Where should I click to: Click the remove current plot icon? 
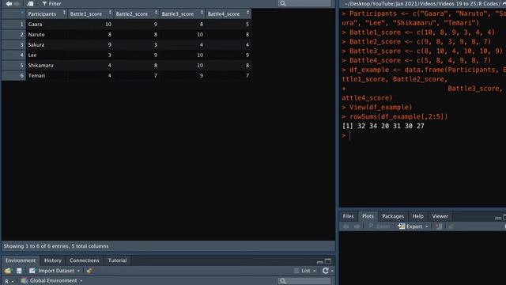(x=439, y=226)
